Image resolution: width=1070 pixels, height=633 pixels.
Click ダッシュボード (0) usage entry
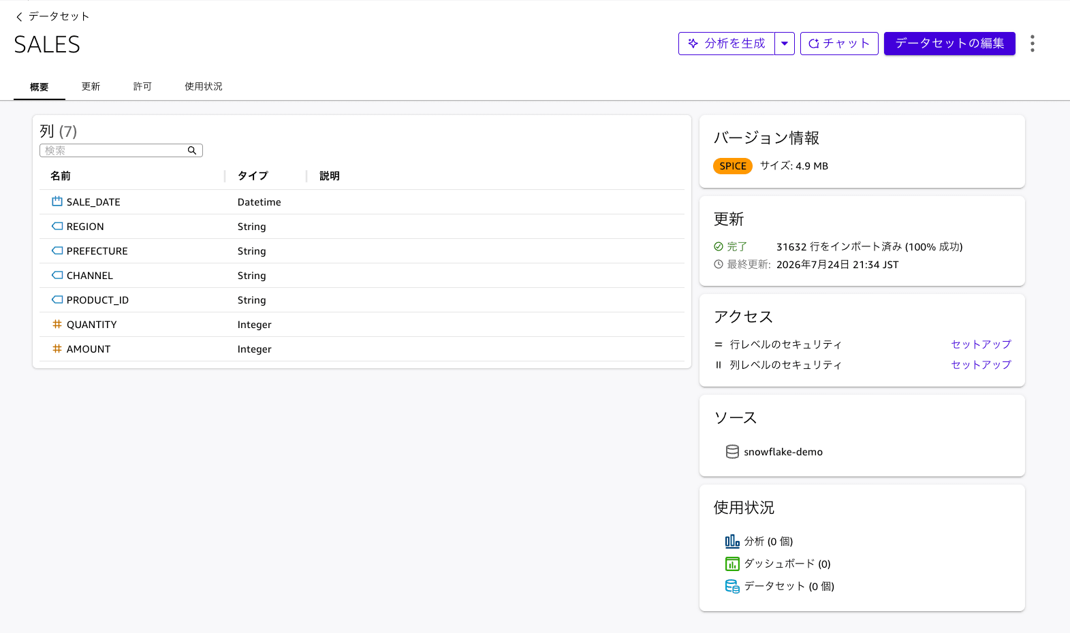pos(787,564)
